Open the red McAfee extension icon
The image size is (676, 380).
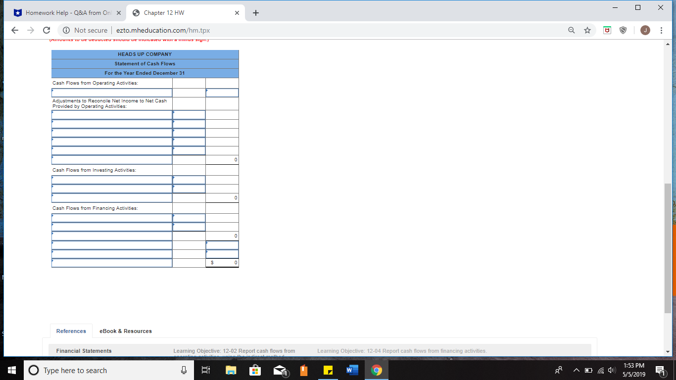pos(607,30)
